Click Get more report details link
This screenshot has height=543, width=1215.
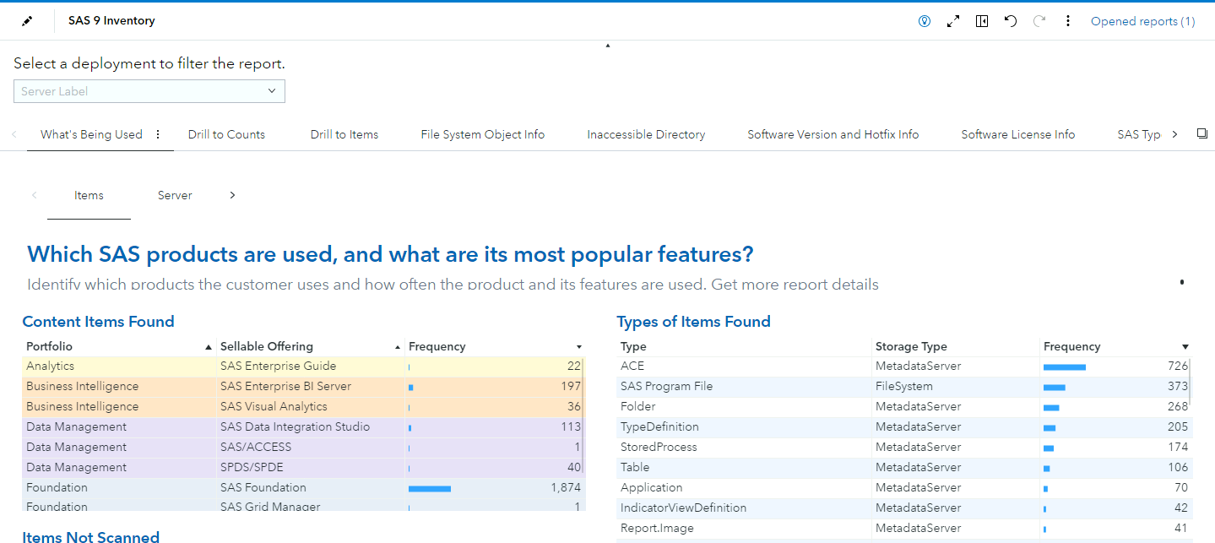click(x=795, y=285)
